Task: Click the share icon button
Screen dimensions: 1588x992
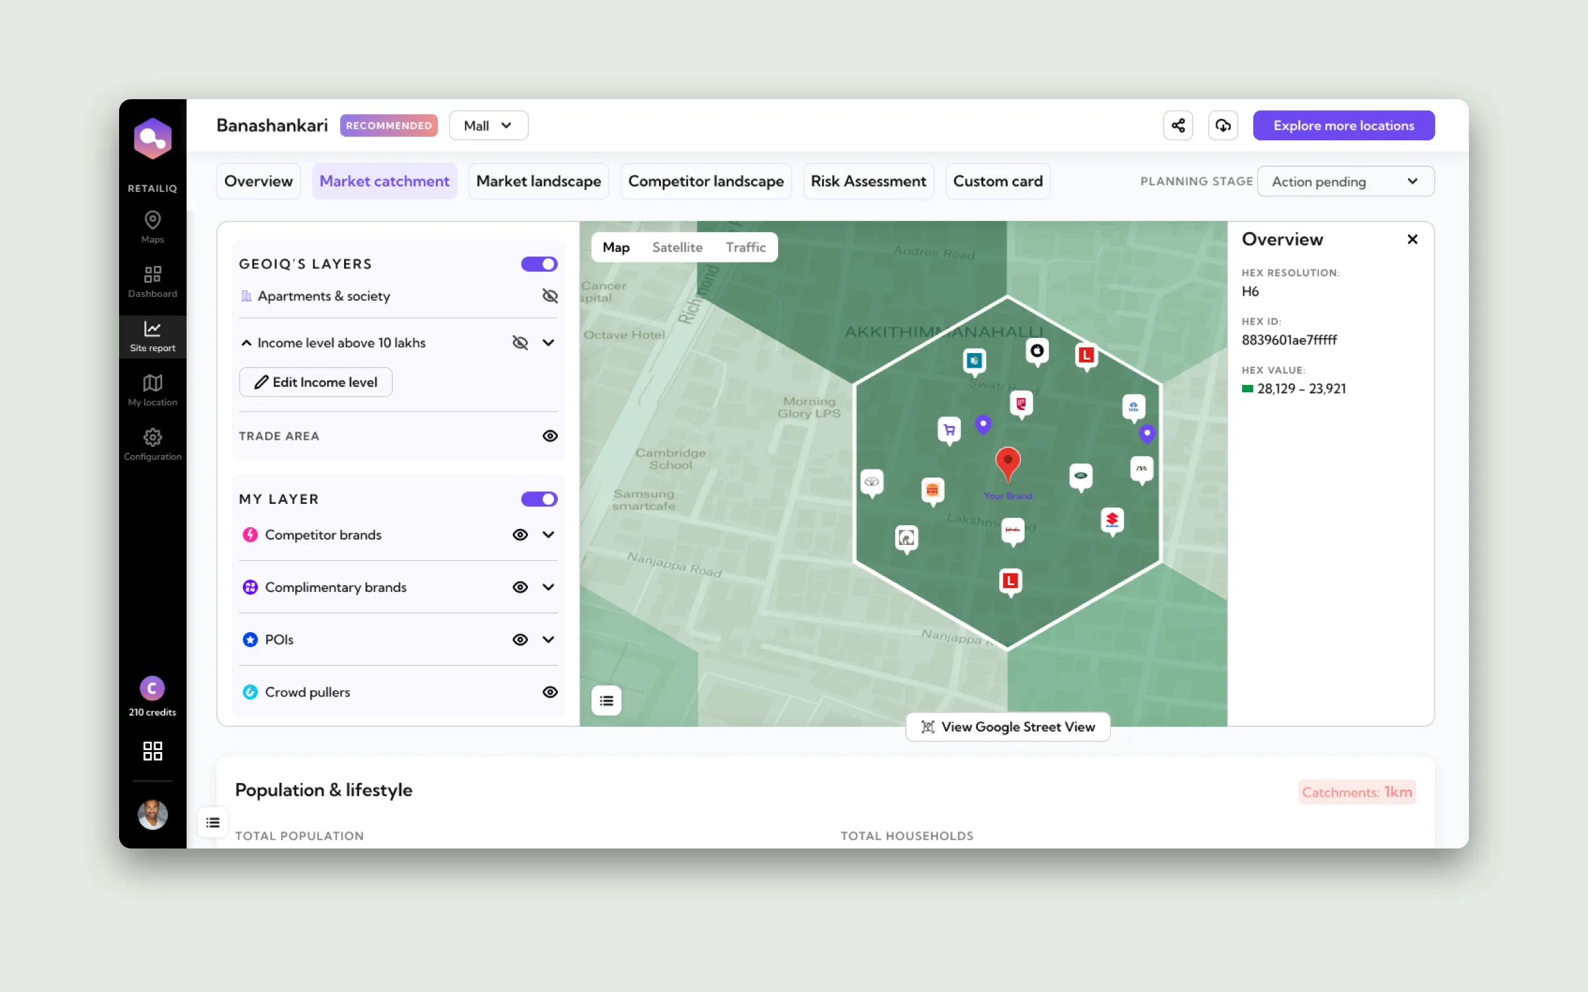Action: coord(1178,126)
